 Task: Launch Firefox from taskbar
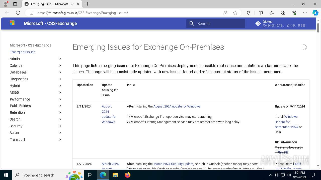[127, 175]
